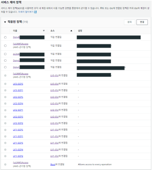
Task: Open the LV2-OU source link for LV2-SCP2
Action: [55, 123]
